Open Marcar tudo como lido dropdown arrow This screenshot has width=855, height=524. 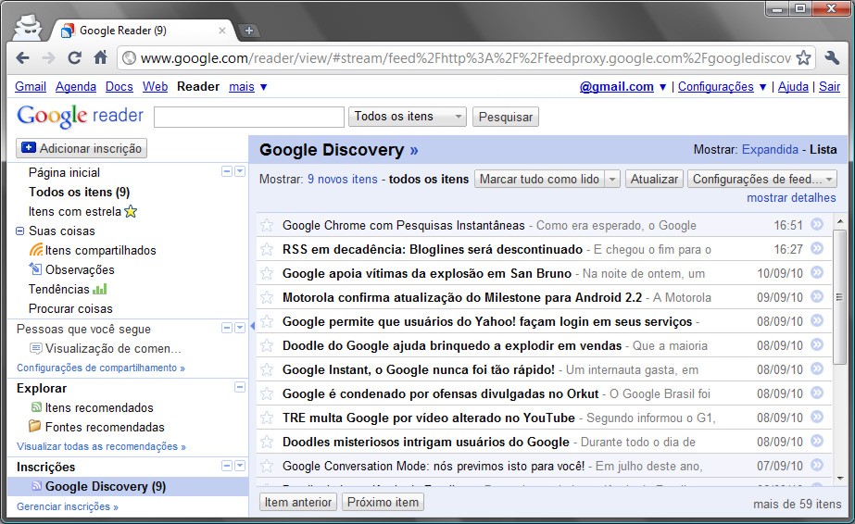tap(612, 180)
